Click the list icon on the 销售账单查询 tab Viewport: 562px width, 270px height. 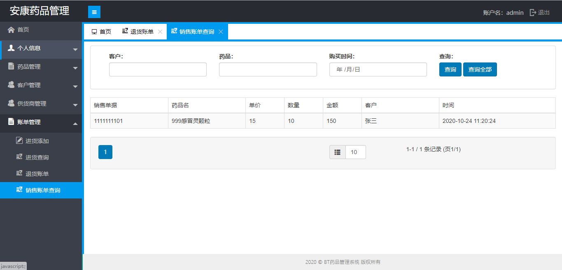[x=174, y=31]
